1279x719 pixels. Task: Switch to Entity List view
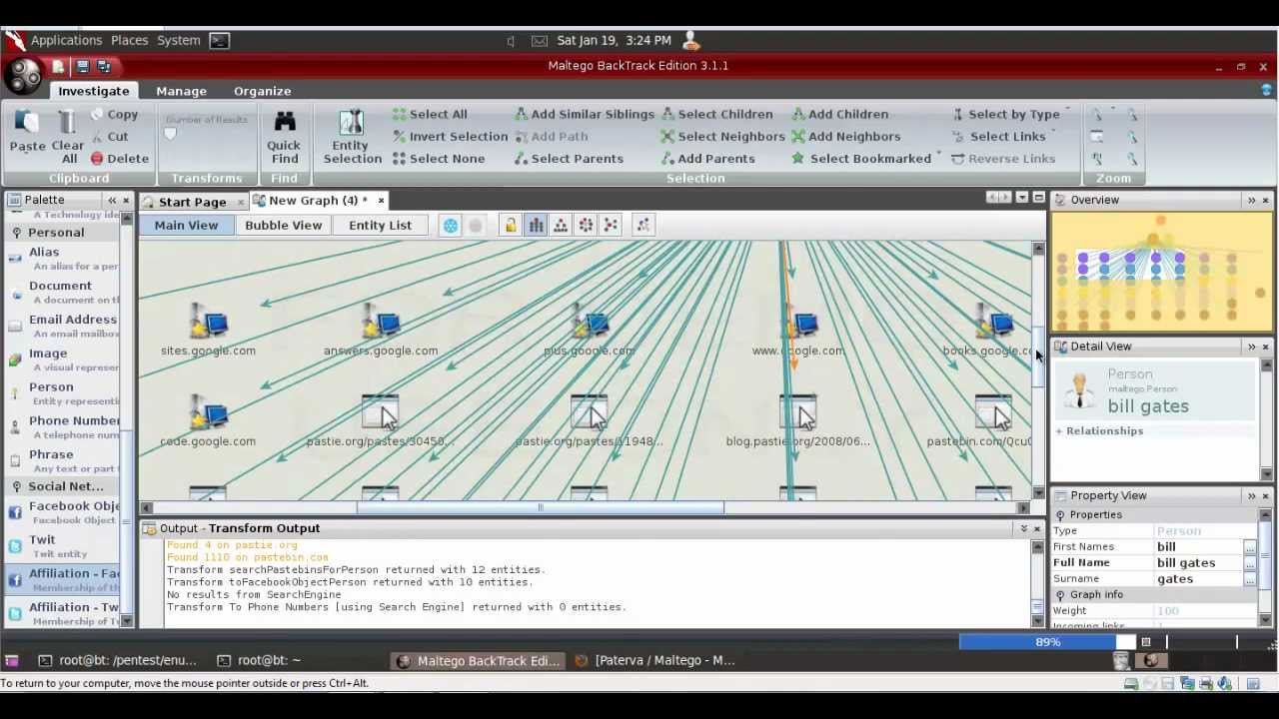[380, 225]
